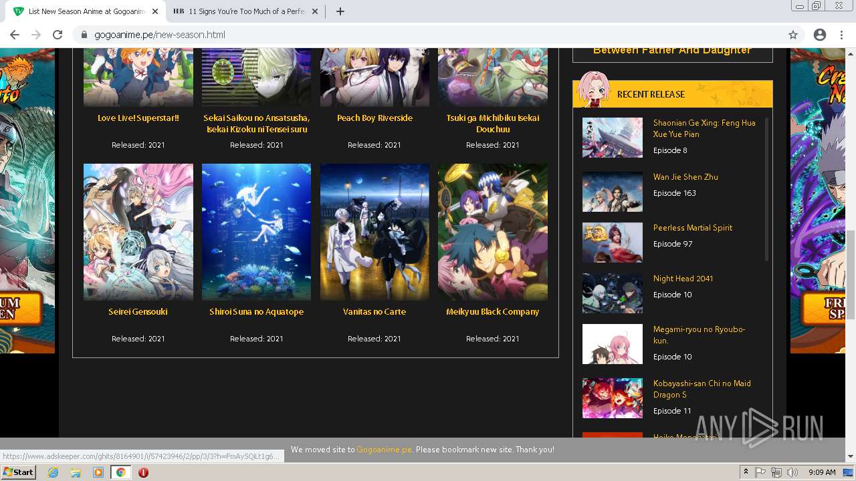Open Chrome profile avatar menu

click(x=820, y=35)
